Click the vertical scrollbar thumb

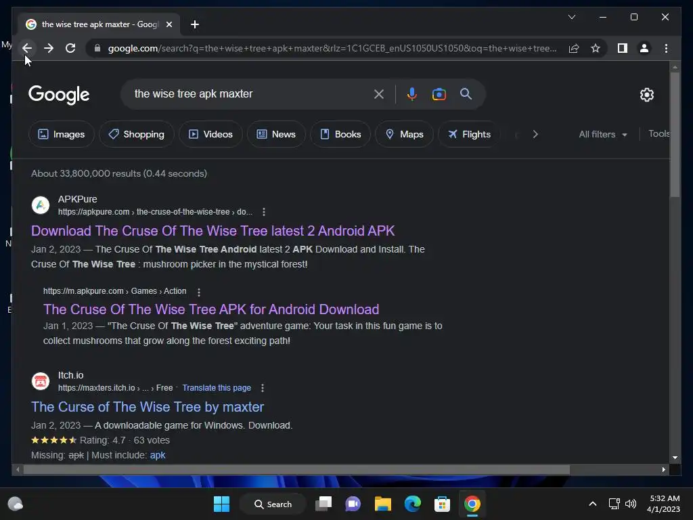(x=675, y=135)
